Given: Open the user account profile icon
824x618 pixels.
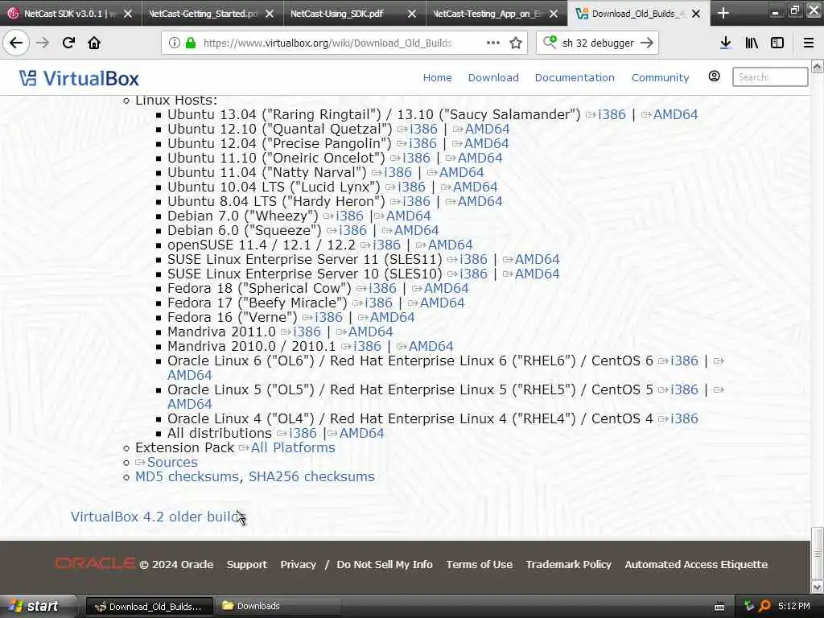Looking at the screenshot, I should click(715, 76).
